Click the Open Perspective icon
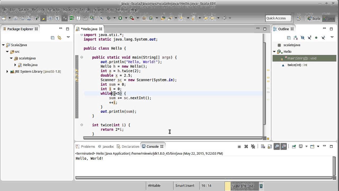Image resolution: width=339 pixels, height=191 pixels. point(299,18)
